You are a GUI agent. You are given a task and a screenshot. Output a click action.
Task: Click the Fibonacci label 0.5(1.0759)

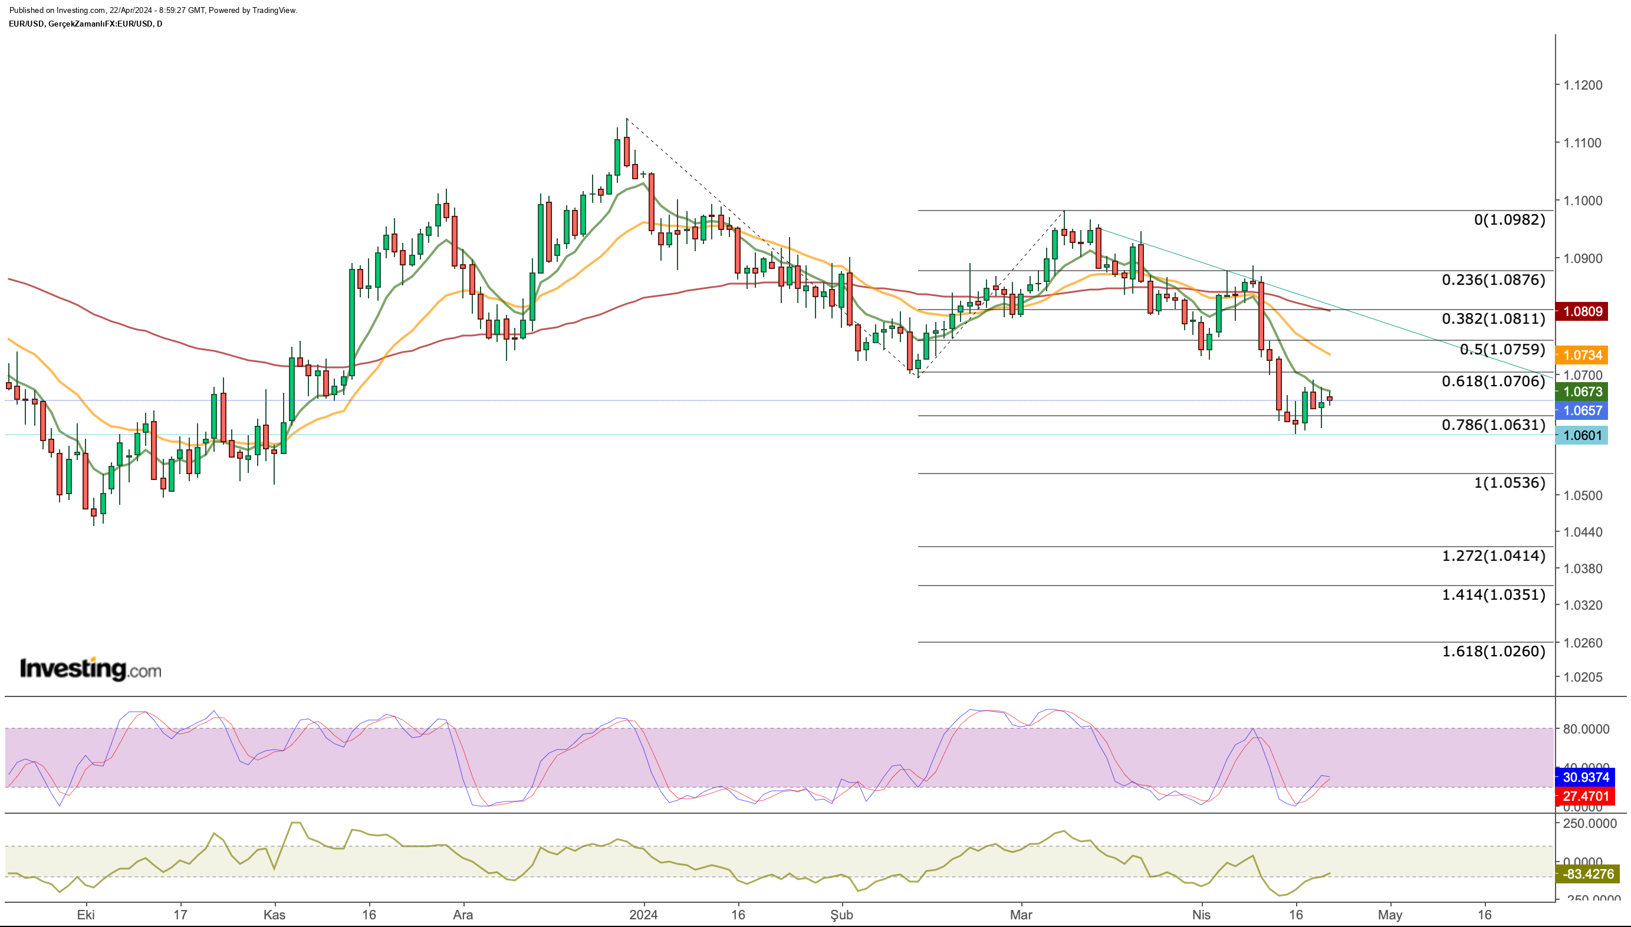(x=1502, y=349)
